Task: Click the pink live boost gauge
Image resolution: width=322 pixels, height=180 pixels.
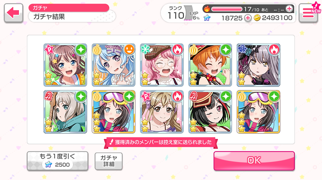Action: click(227, 9)
